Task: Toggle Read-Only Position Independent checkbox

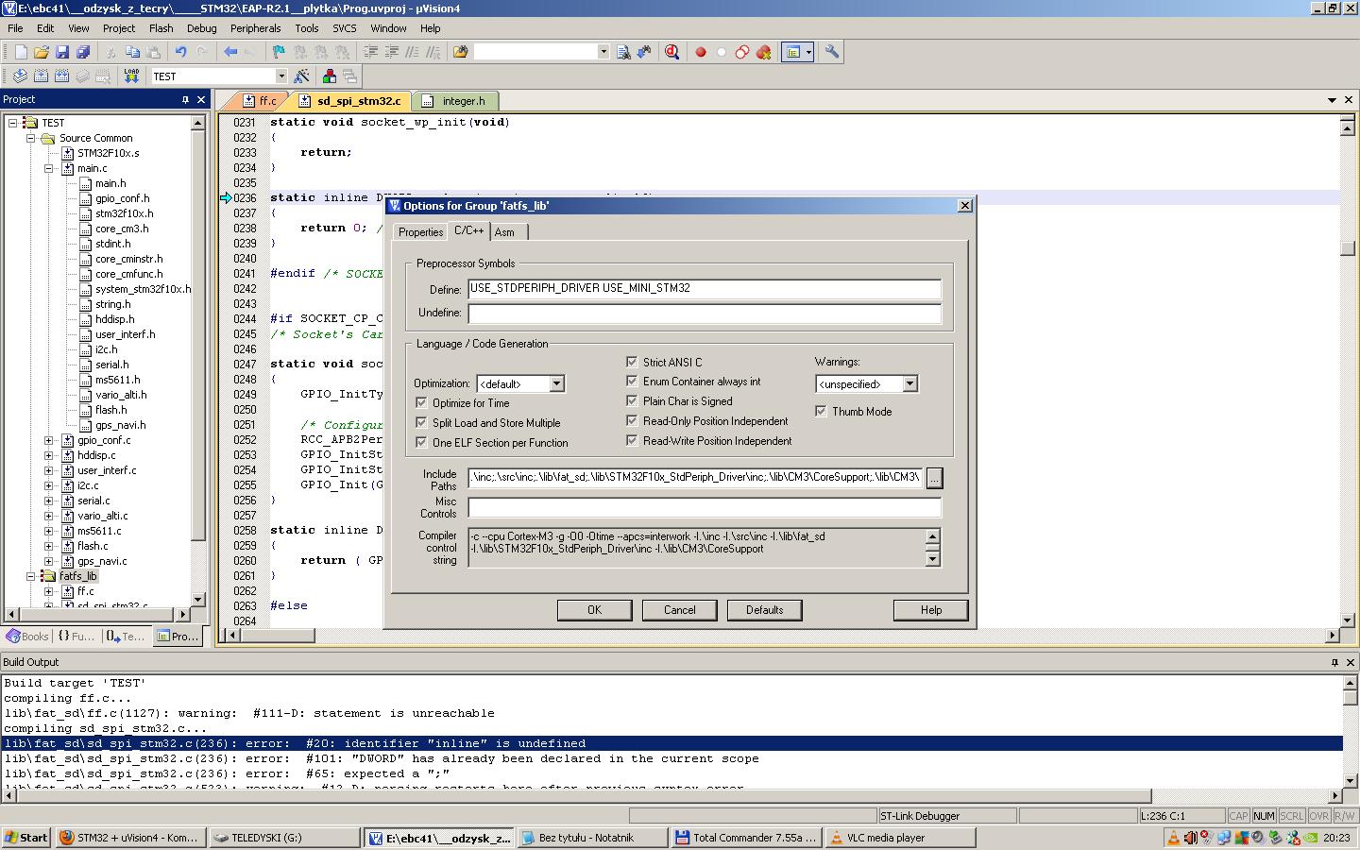Action: pyautogui.click(x=632, y=420)
